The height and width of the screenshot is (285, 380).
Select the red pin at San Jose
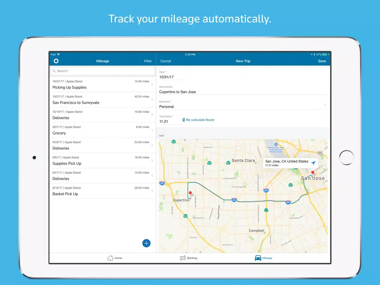pos(313,173)
